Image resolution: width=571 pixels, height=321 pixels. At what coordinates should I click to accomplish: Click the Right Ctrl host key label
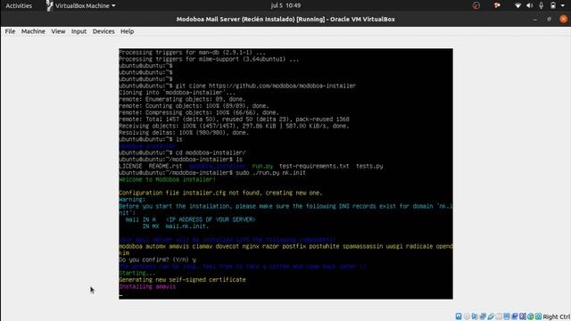point(557,317)
